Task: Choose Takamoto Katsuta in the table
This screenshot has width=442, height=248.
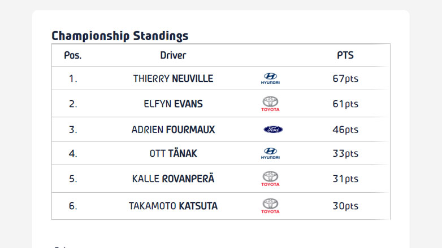Action: click(x=173, y=206)
